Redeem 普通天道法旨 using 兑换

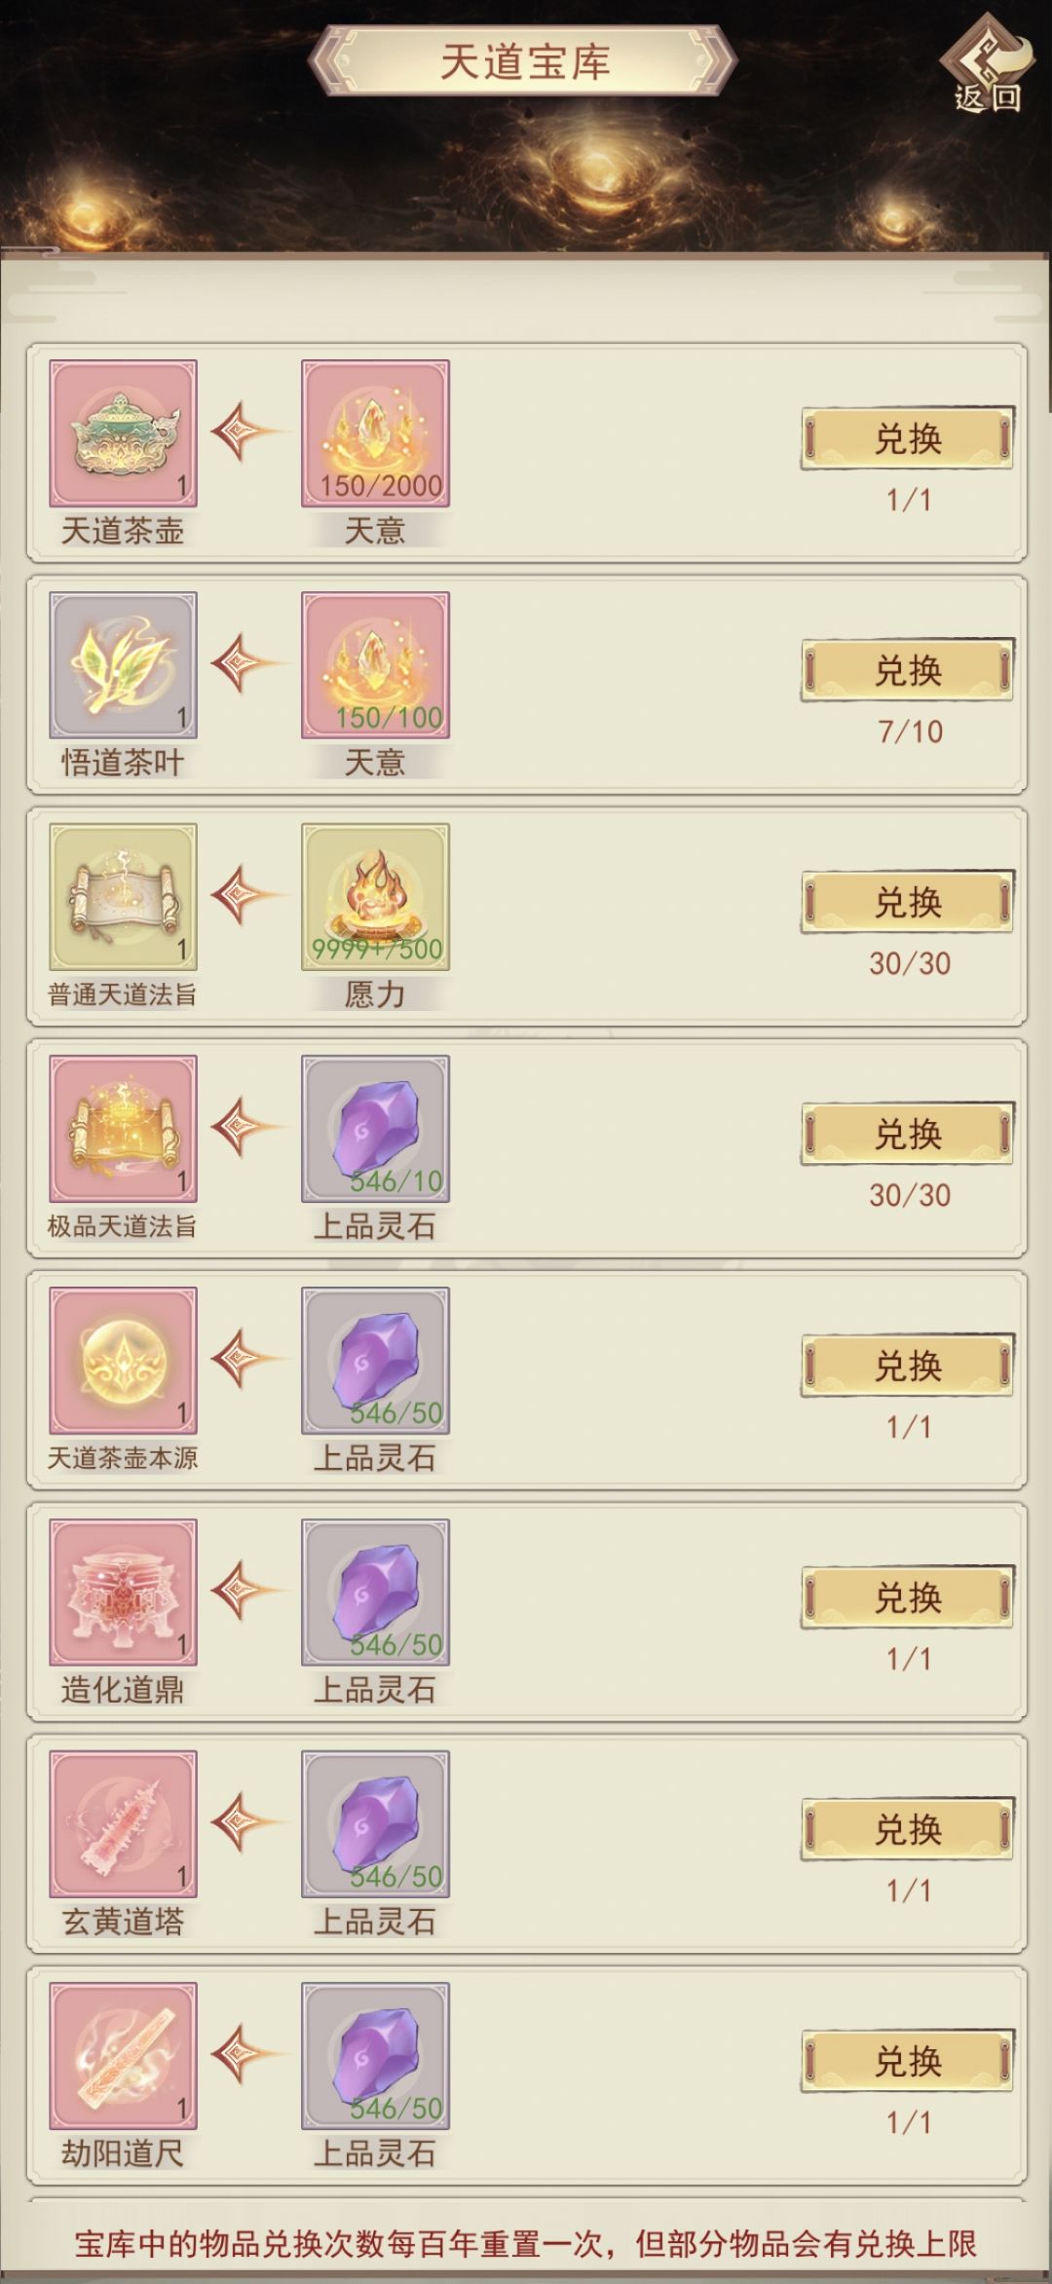coord(908,902)
